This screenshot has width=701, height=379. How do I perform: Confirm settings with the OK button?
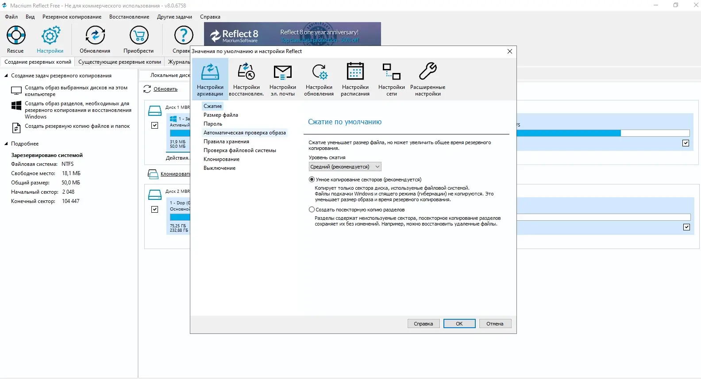click(x=459, y=324)
